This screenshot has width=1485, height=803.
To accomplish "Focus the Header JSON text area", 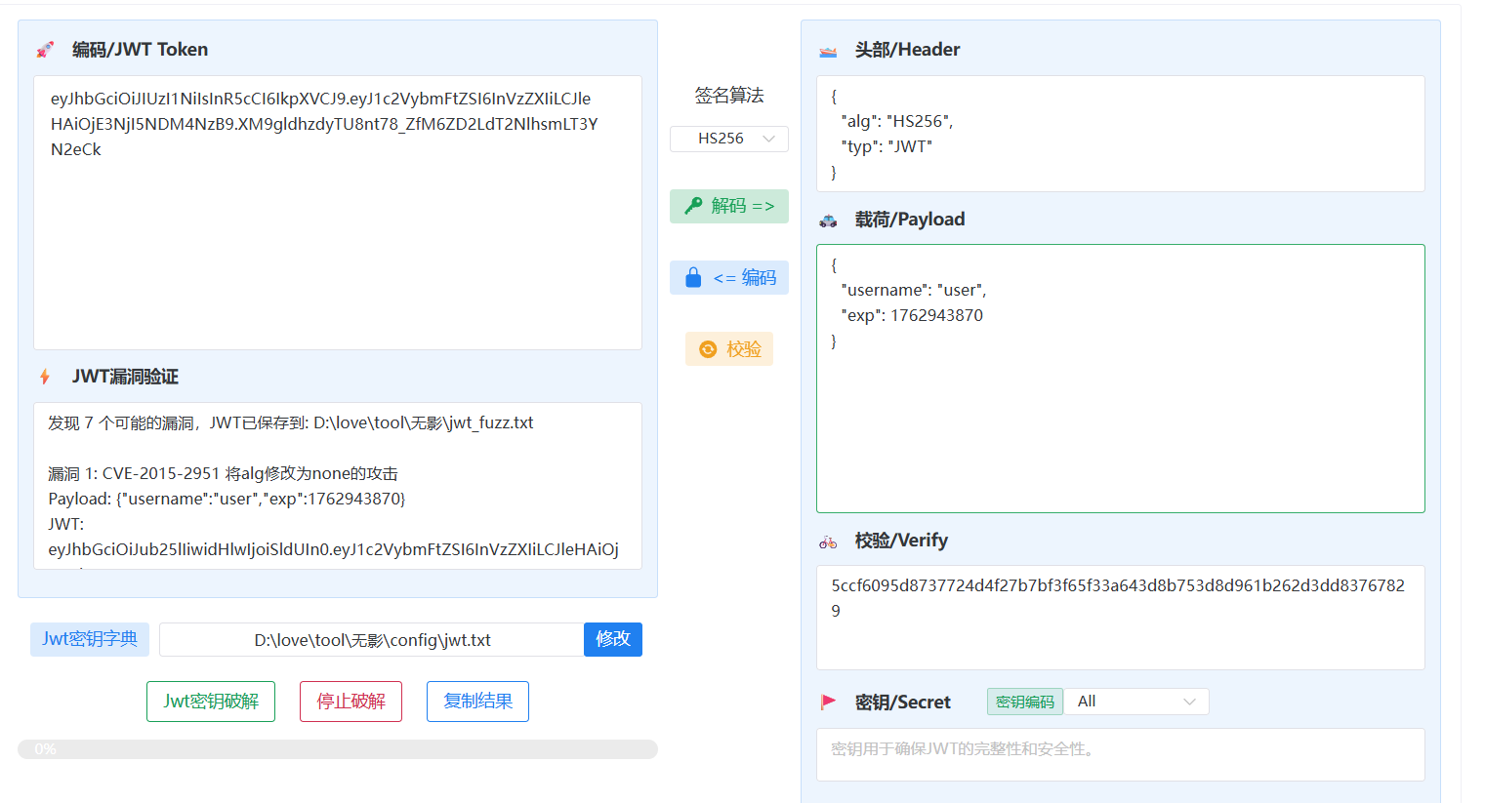I will (1121, 134).
